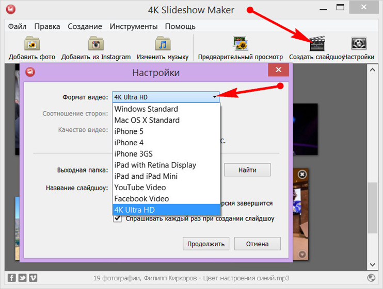383x289 pixels.
Task: Open Settings (Настройки) toolbar icon
Action: pos(359,43)
